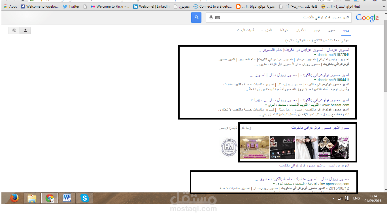Open the مدونة موقع الاوائل Blogger bookmark
The width and height of the screenshot is (387, 217).
point(256,6)
